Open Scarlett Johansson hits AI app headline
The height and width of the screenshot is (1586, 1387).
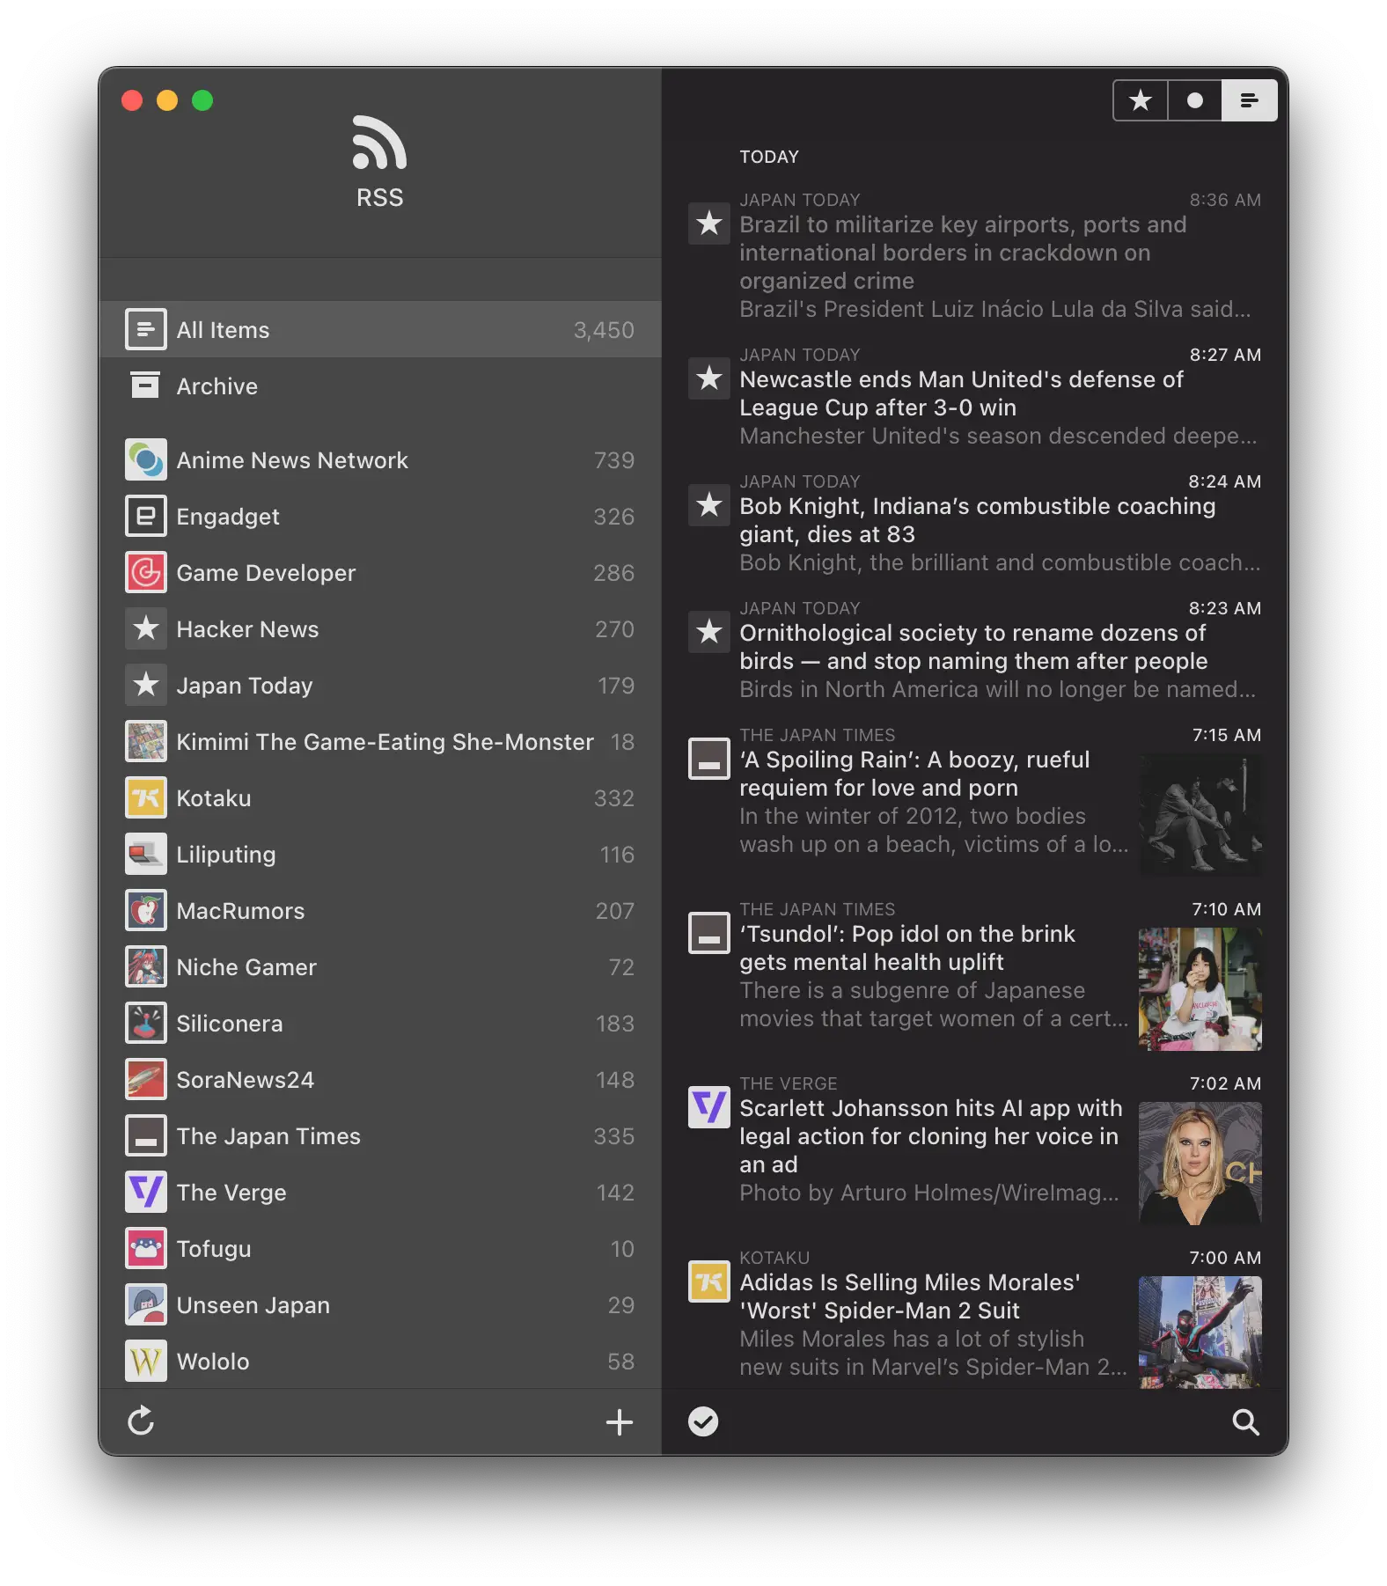(931, 1136)
